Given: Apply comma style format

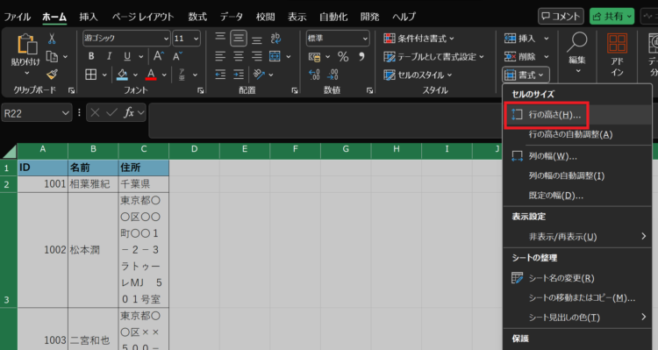Looking at the screenshot, I should click(361, 56).
